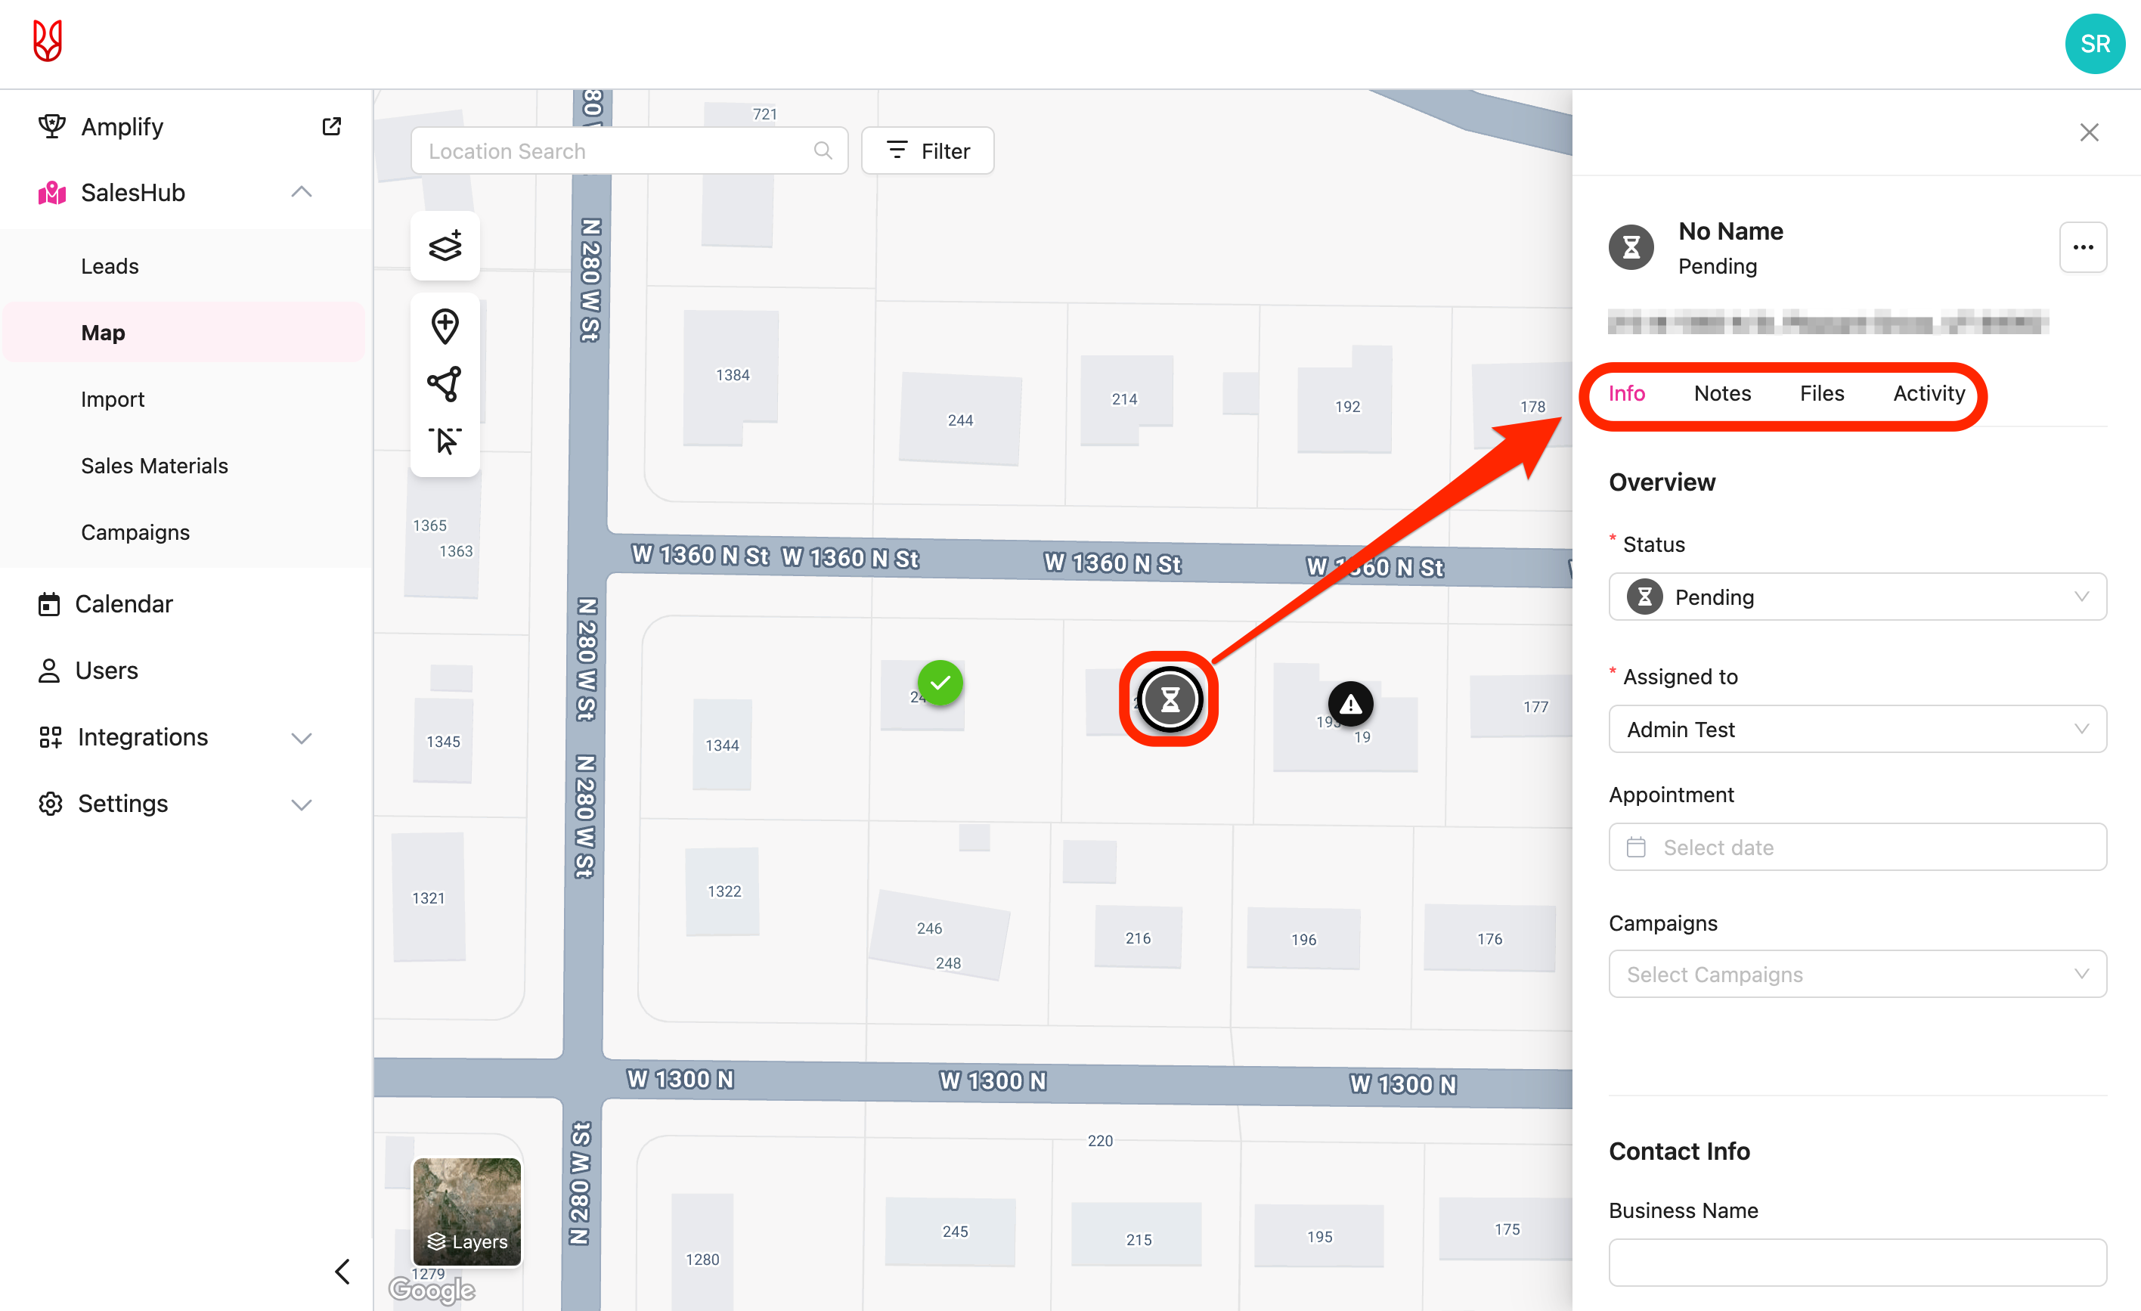The height and width of the screenshot is (1311, 2141).
Task: Click the Location Search field
Action: coord(617,151)
